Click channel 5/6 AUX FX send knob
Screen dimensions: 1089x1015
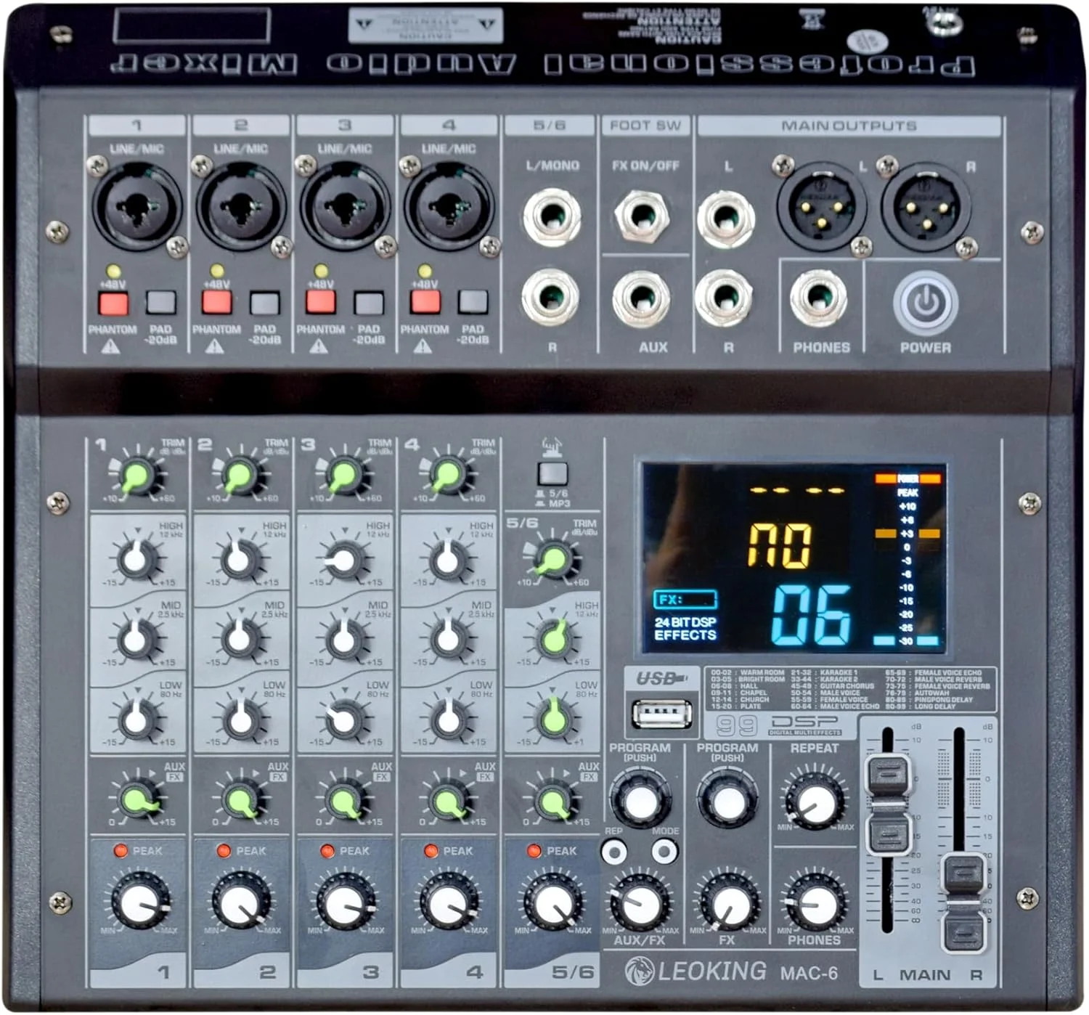[x=553, y=799]
